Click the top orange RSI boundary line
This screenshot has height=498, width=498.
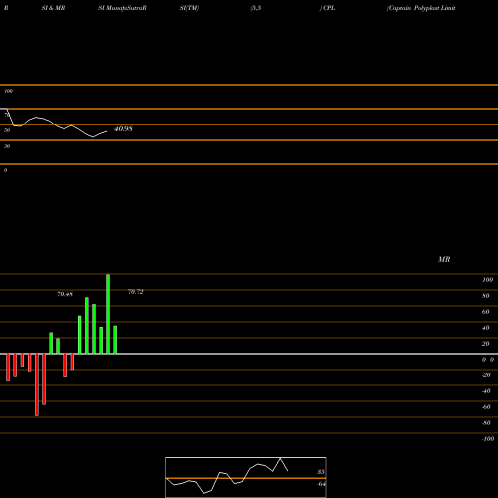(249, 85)
